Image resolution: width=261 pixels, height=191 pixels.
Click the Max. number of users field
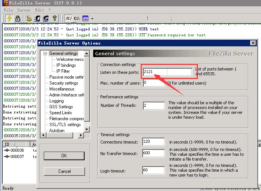point(154,83)
